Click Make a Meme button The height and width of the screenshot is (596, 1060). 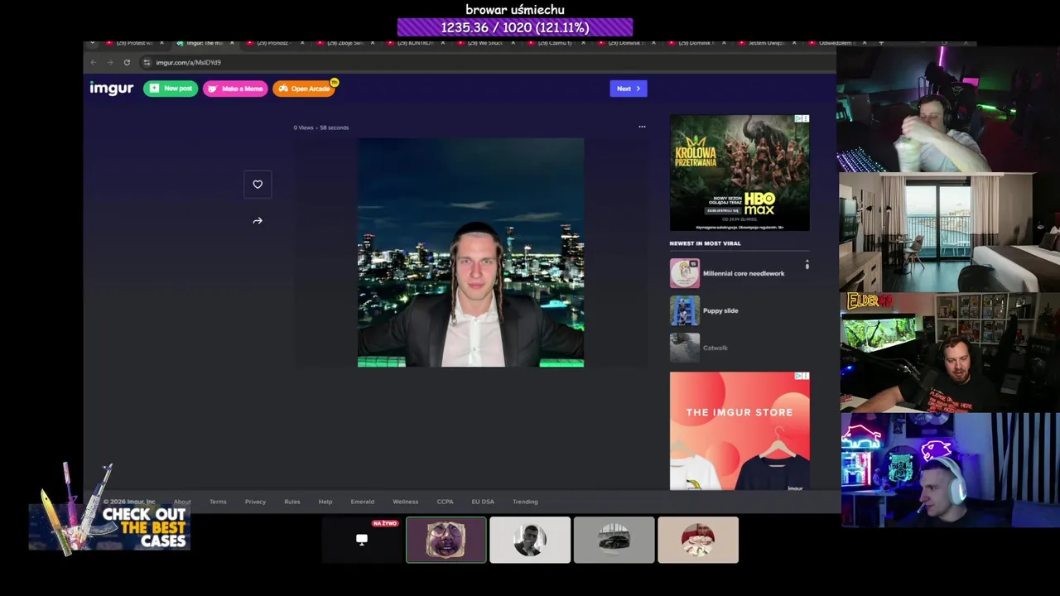[235, 89]
